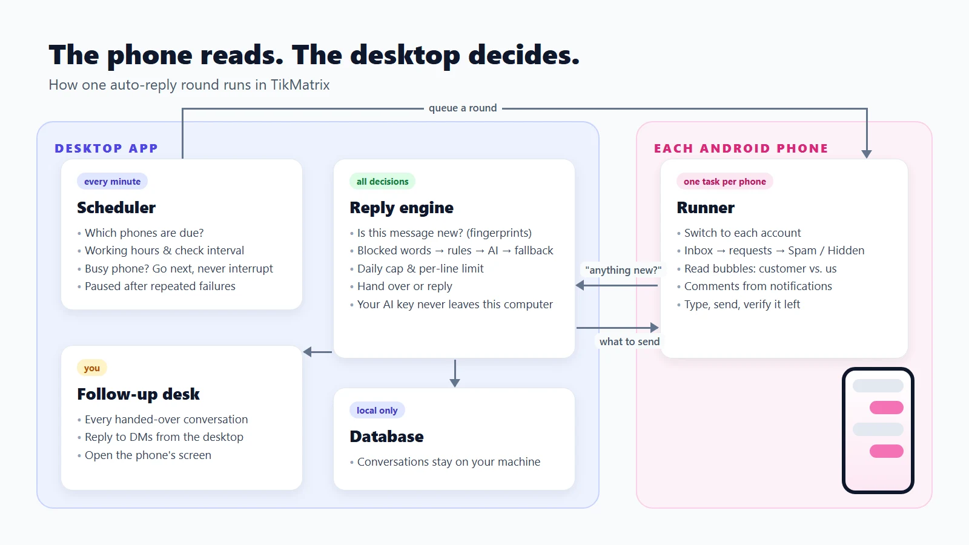
Task: Select the Reply engine heading
Action: 402,208
